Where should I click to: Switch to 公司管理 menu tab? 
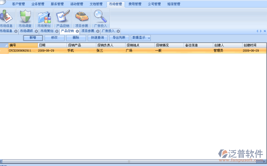[154, 4]
